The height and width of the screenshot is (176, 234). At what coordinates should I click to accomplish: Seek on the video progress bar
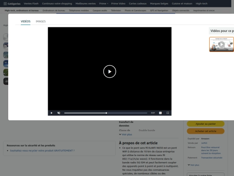[x=106, y=113]
